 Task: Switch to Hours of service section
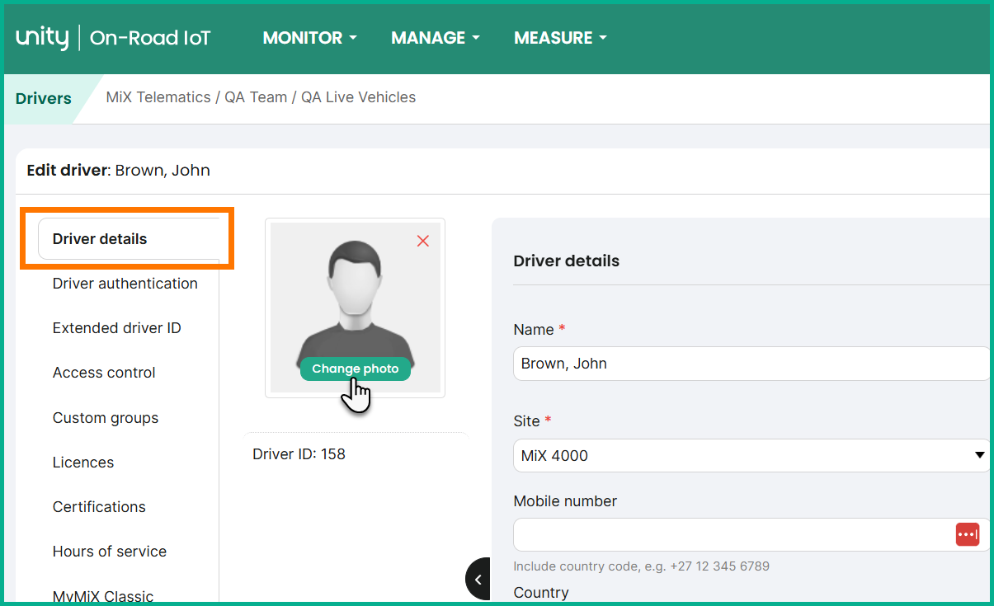coord(110,552)
